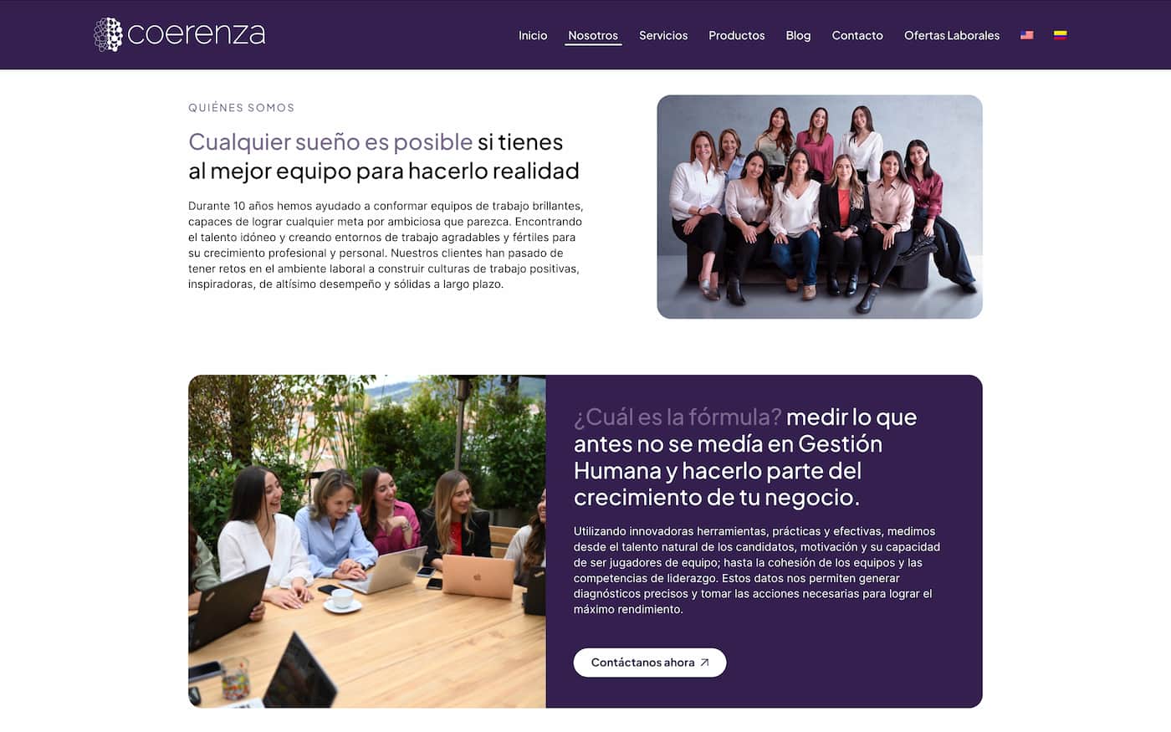Click the QUIÉNES SOMOS section label
This screenshot has height=732, width=1171.
tap(241, 108)
